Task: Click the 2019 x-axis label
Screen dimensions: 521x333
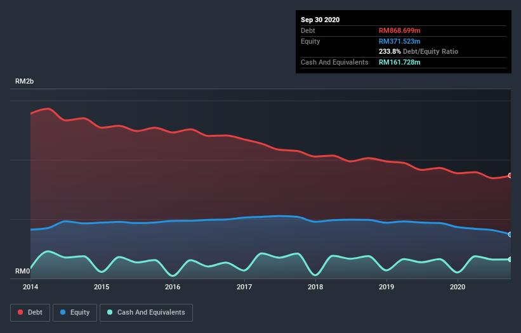Action: click(386, 287)
